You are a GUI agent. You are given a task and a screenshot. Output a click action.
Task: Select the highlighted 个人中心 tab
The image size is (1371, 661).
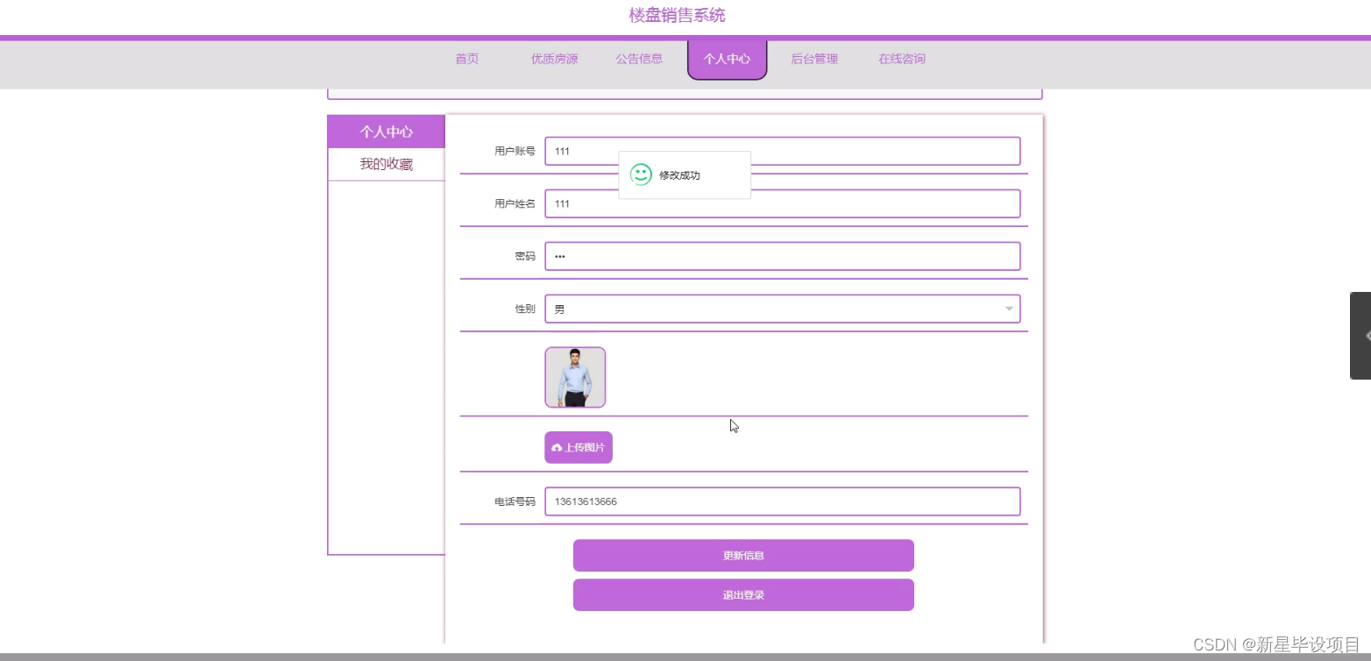tap(727, 59)
